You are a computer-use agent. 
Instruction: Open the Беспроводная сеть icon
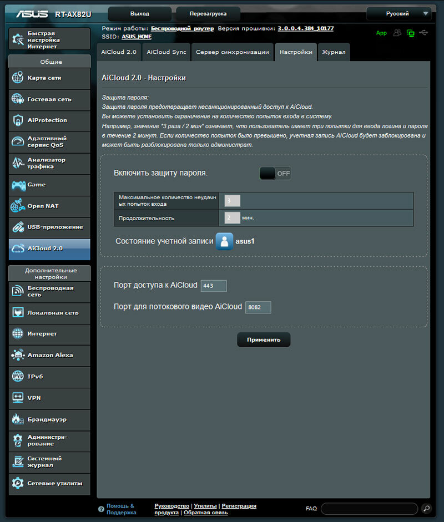[18, 291]
